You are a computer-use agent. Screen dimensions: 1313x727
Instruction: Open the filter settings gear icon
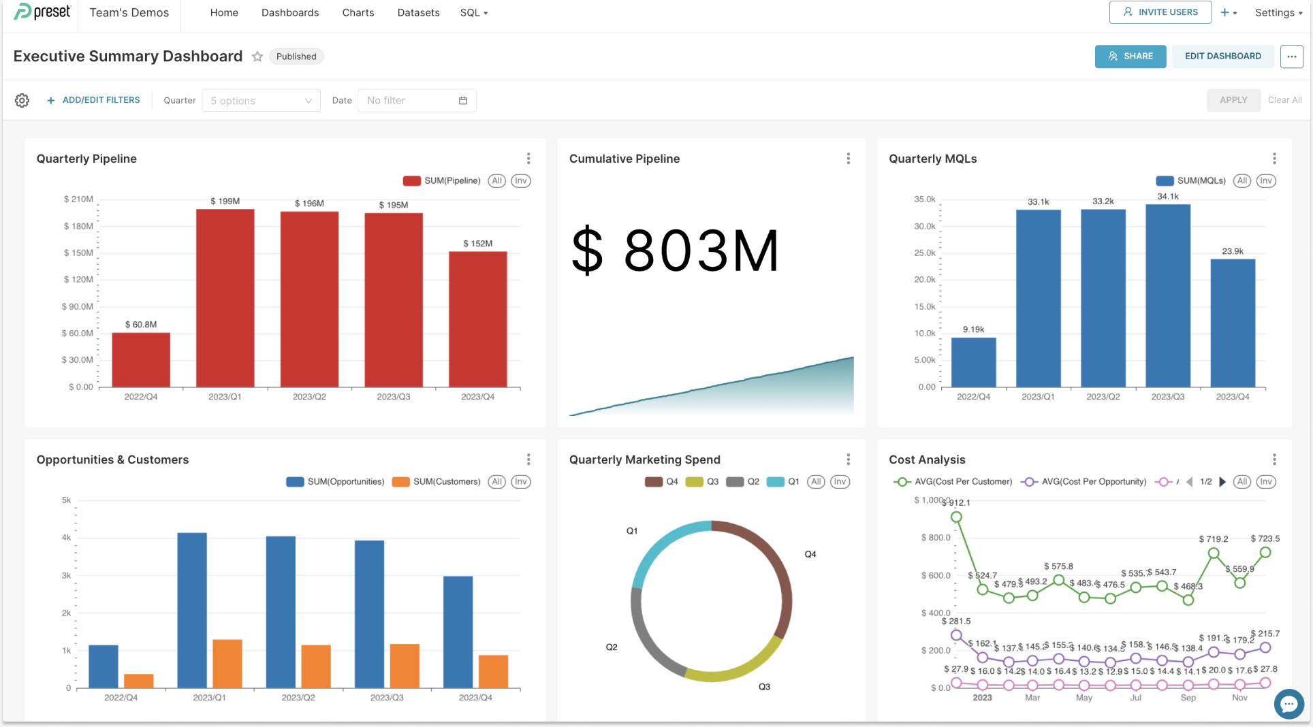click(x=22, y=100)
